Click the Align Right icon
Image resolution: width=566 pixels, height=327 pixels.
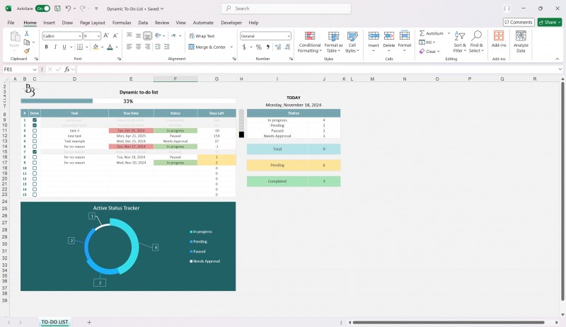(x=147, y=47)
